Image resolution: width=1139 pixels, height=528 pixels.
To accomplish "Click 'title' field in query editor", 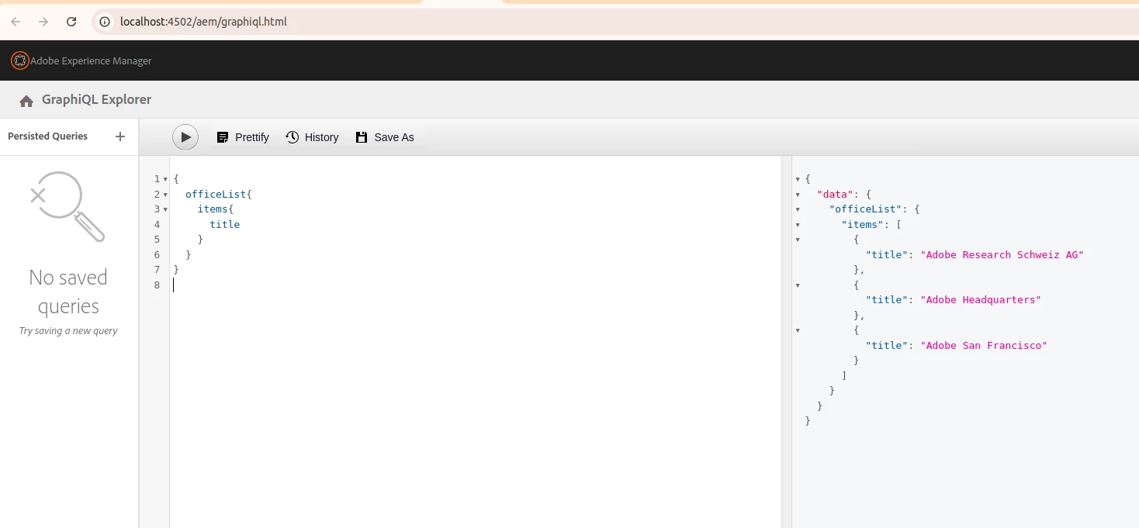I will pyautogui.click(x=225, y=224).
